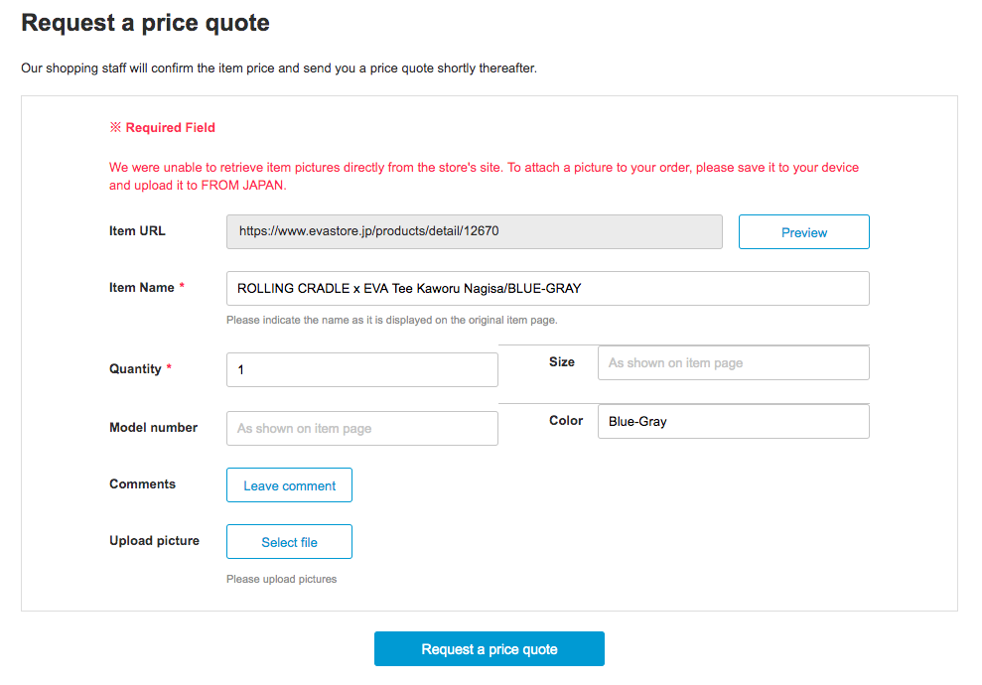The image size is (982, 685).
Task: Click the Color field containing Blue-Gray
Action: pyautogui.click(x=734, y=421)
